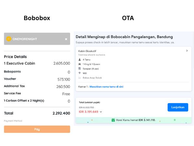Viewport: 194px width, 146px height.
Task: Expand the IDR 3.191.649 price breakdown arrow
Action: pyautogui.click(x=101, y=112)
